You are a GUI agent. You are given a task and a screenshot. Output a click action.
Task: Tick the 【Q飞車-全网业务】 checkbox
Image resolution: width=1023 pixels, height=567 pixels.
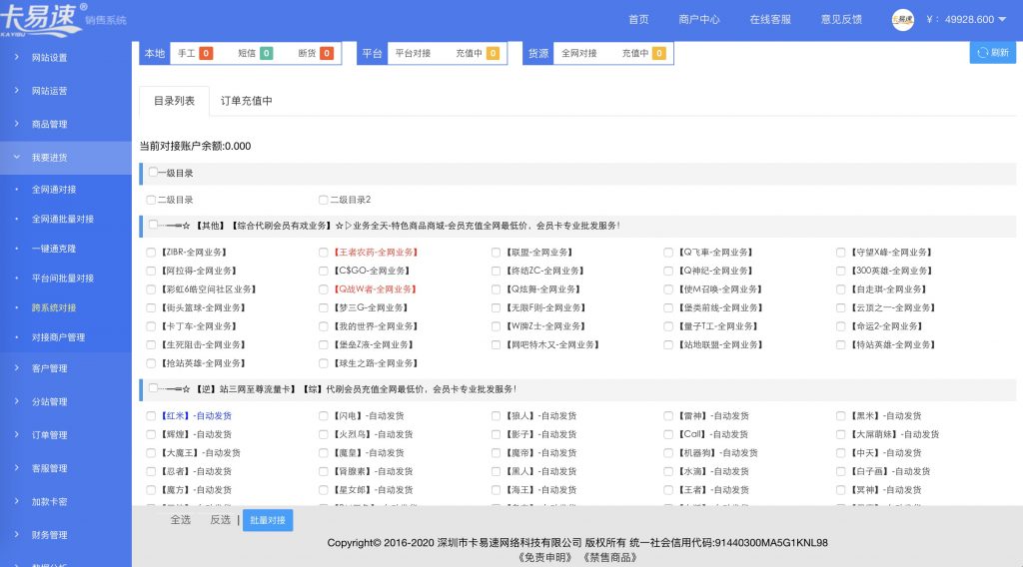pyautogui.click(x=668, y=253)
